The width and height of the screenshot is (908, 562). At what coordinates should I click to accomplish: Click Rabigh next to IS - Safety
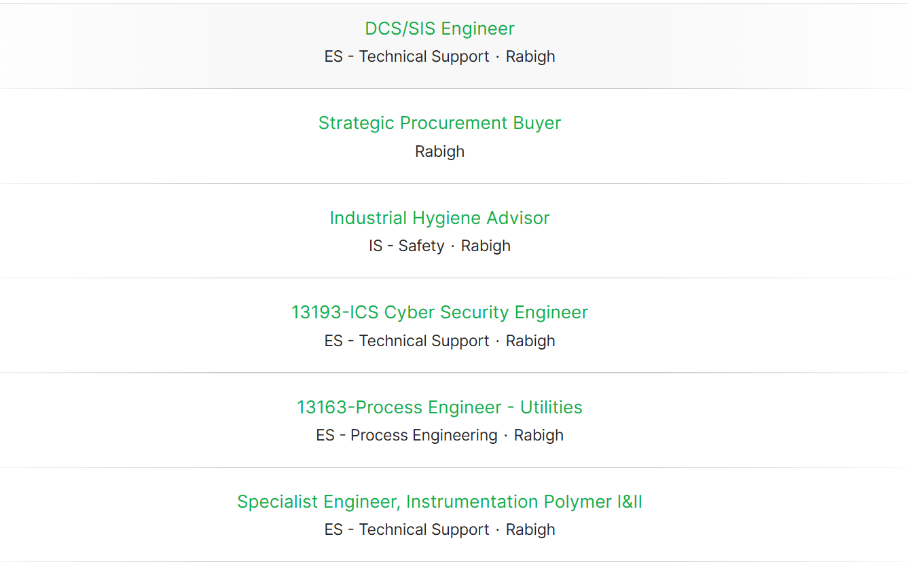tap(486, 246)
